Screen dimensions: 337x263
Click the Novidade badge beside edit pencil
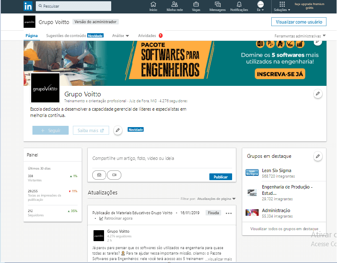point(135,130)
